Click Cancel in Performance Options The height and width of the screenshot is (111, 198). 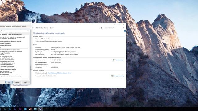(17, 82)
